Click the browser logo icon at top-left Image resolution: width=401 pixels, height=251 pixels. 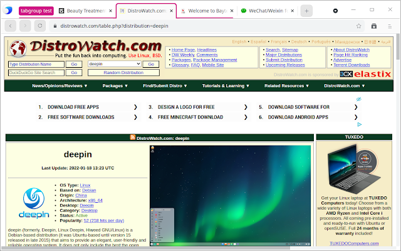coord(8,10)
